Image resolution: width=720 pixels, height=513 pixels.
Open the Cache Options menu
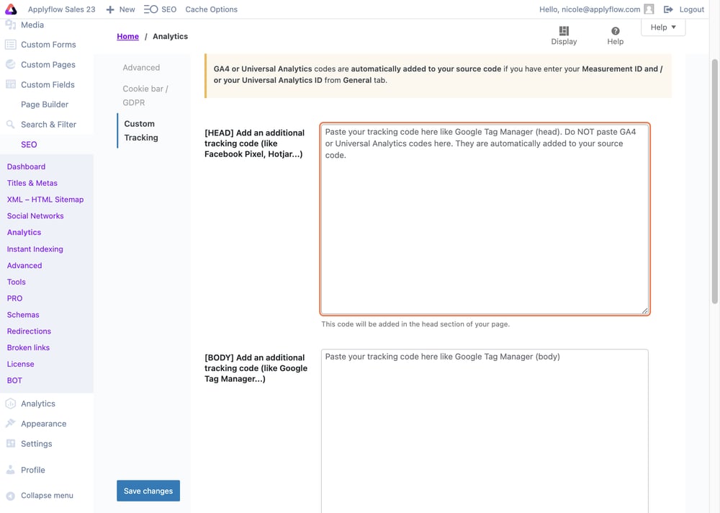click(212, 9)
